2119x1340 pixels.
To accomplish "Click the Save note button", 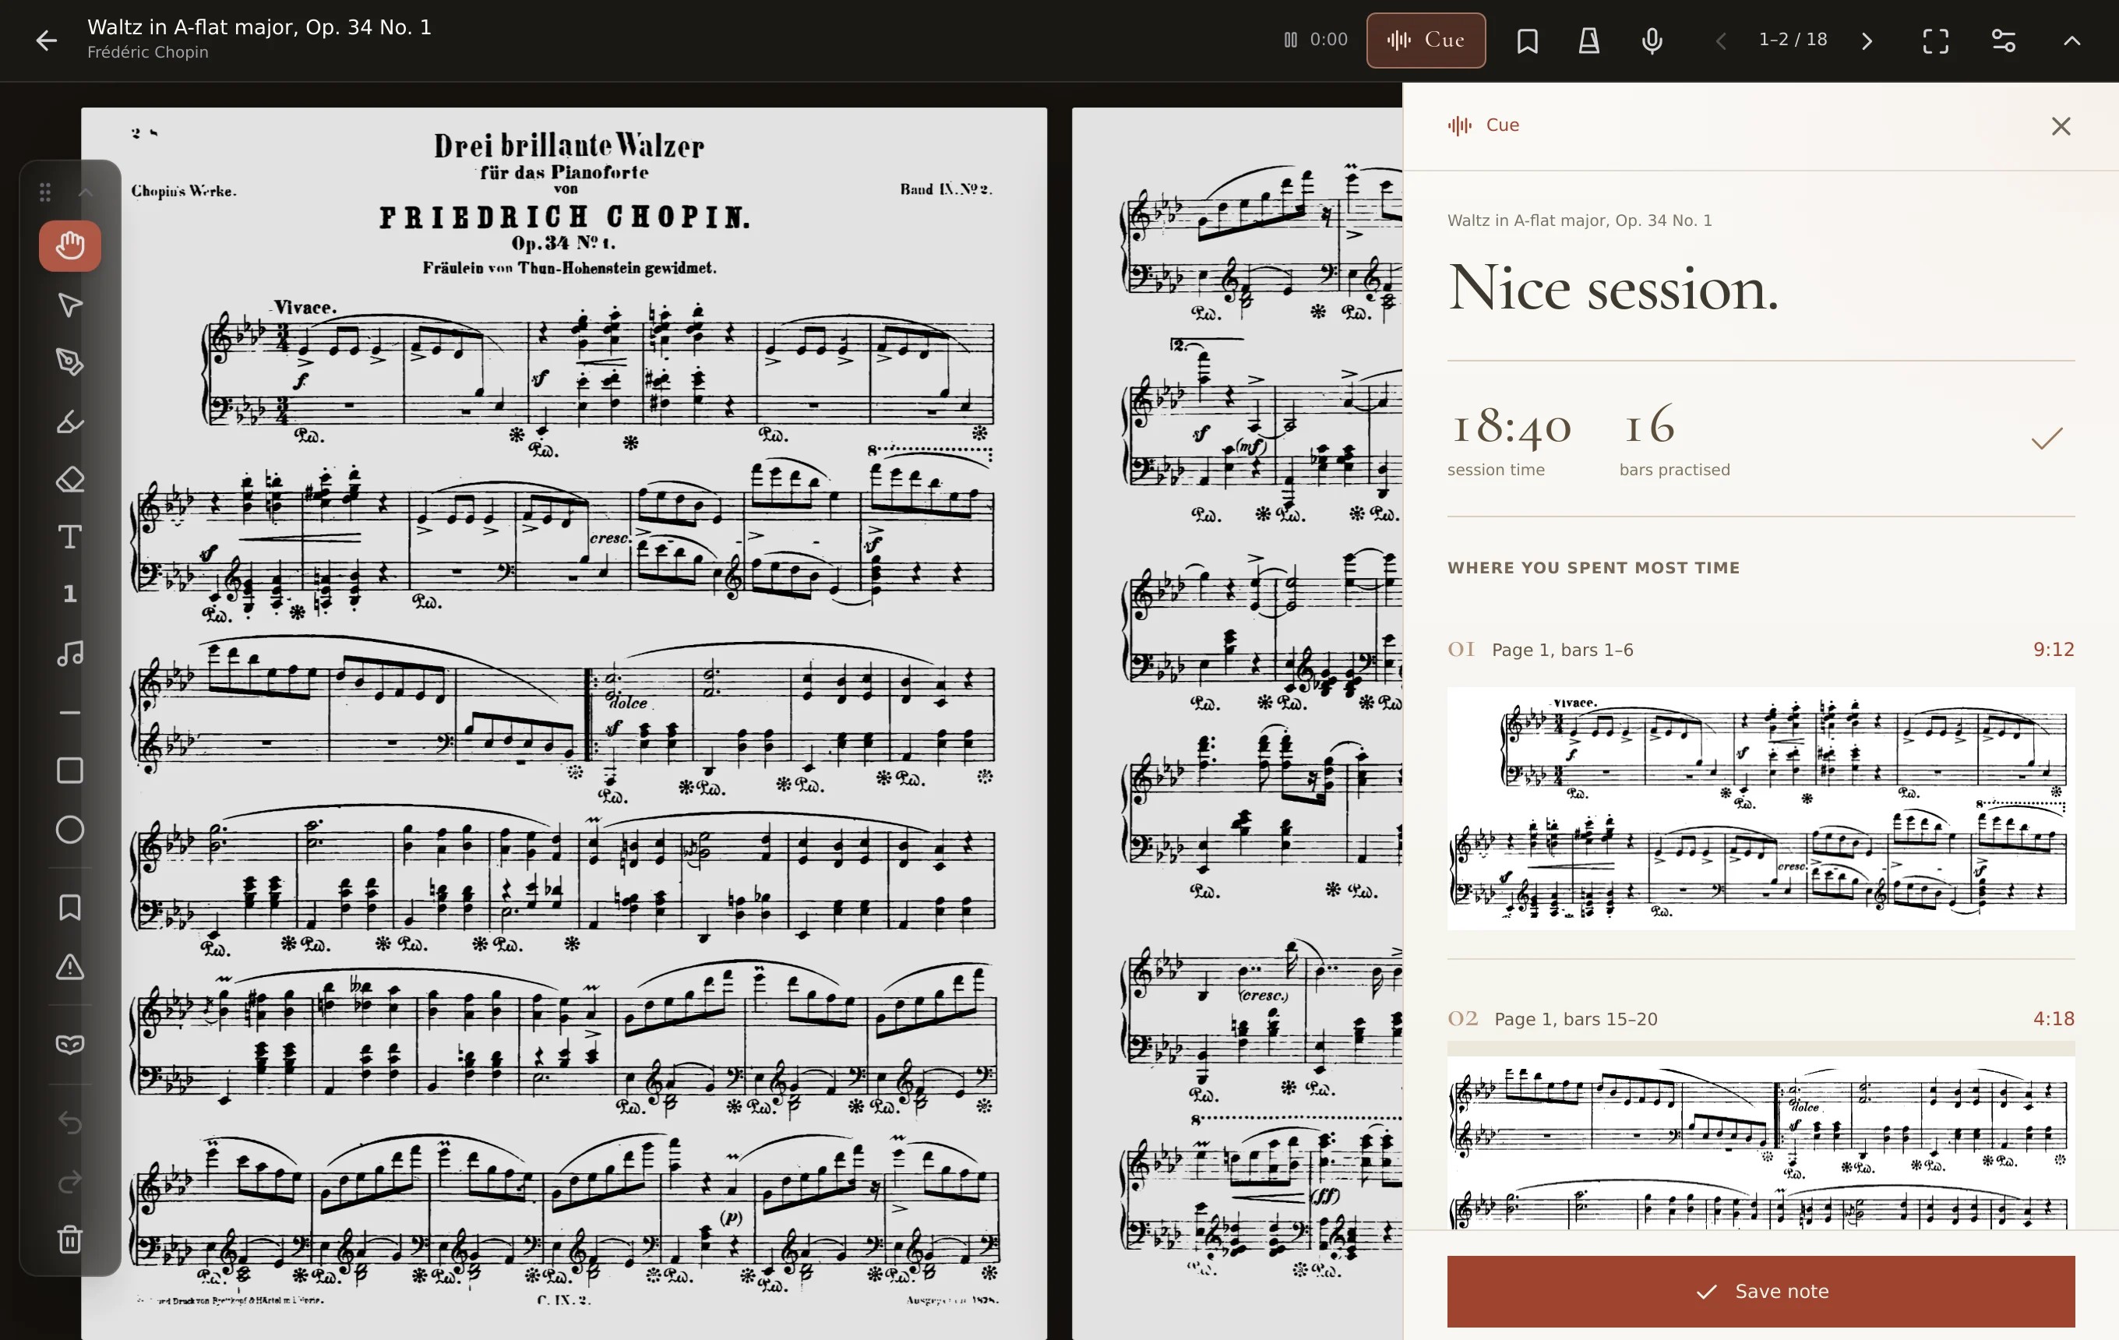I will [x=1761, y=1291].
